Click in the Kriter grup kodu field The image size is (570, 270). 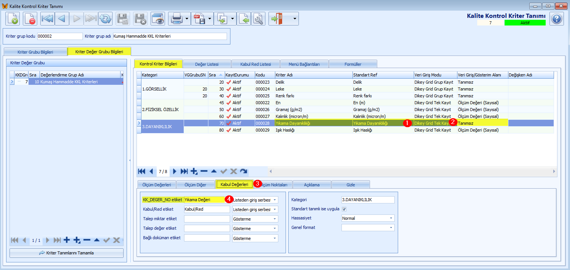(60, 36)
